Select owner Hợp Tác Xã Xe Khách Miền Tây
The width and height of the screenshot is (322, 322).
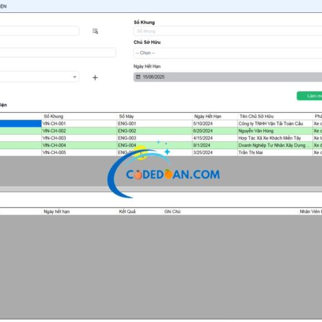point(275,138)
